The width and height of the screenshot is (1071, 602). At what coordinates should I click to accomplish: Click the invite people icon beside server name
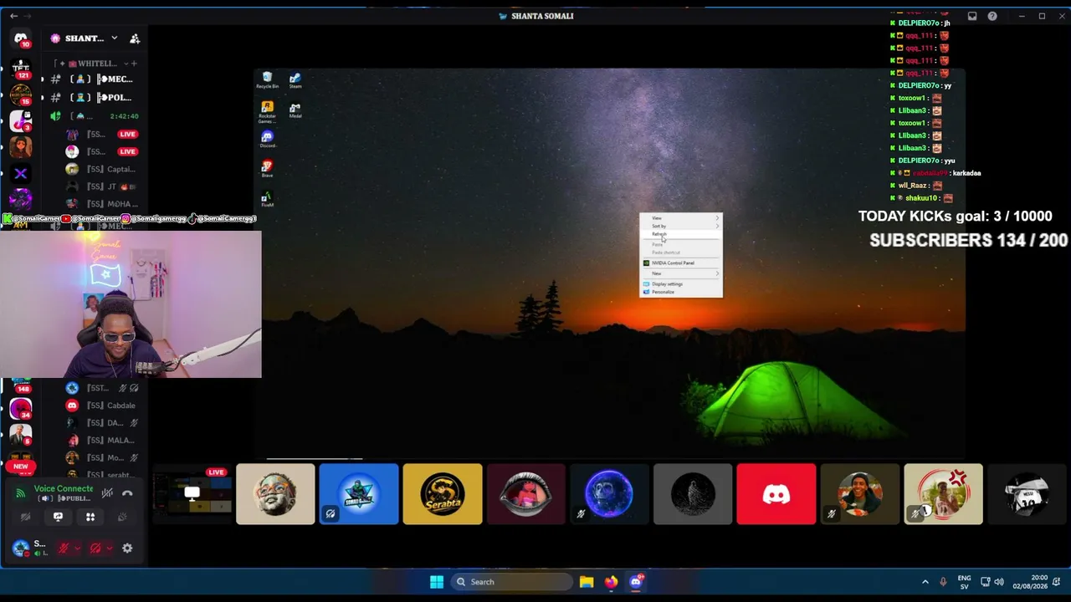[135, 38]
